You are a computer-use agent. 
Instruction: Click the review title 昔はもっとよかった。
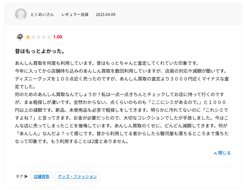(x=39, y=51)
